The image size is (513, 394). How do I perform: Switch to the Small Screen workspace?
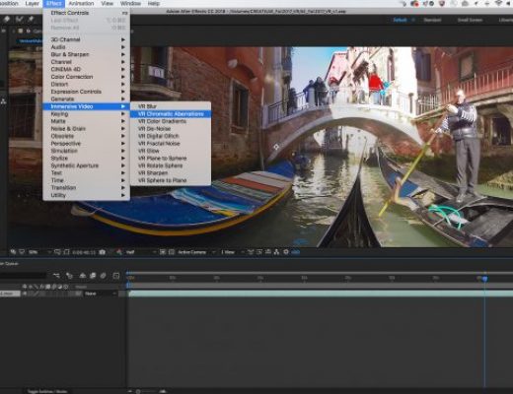[x=470, y=20]
